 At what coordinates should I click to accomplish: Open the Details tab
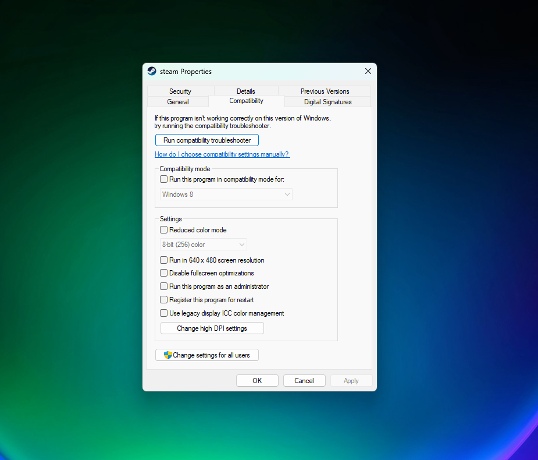click(245, 91)
